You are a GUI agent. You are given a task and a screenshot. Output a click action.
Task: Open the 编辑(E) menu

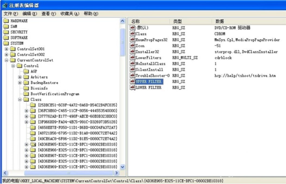coord(30,14)
